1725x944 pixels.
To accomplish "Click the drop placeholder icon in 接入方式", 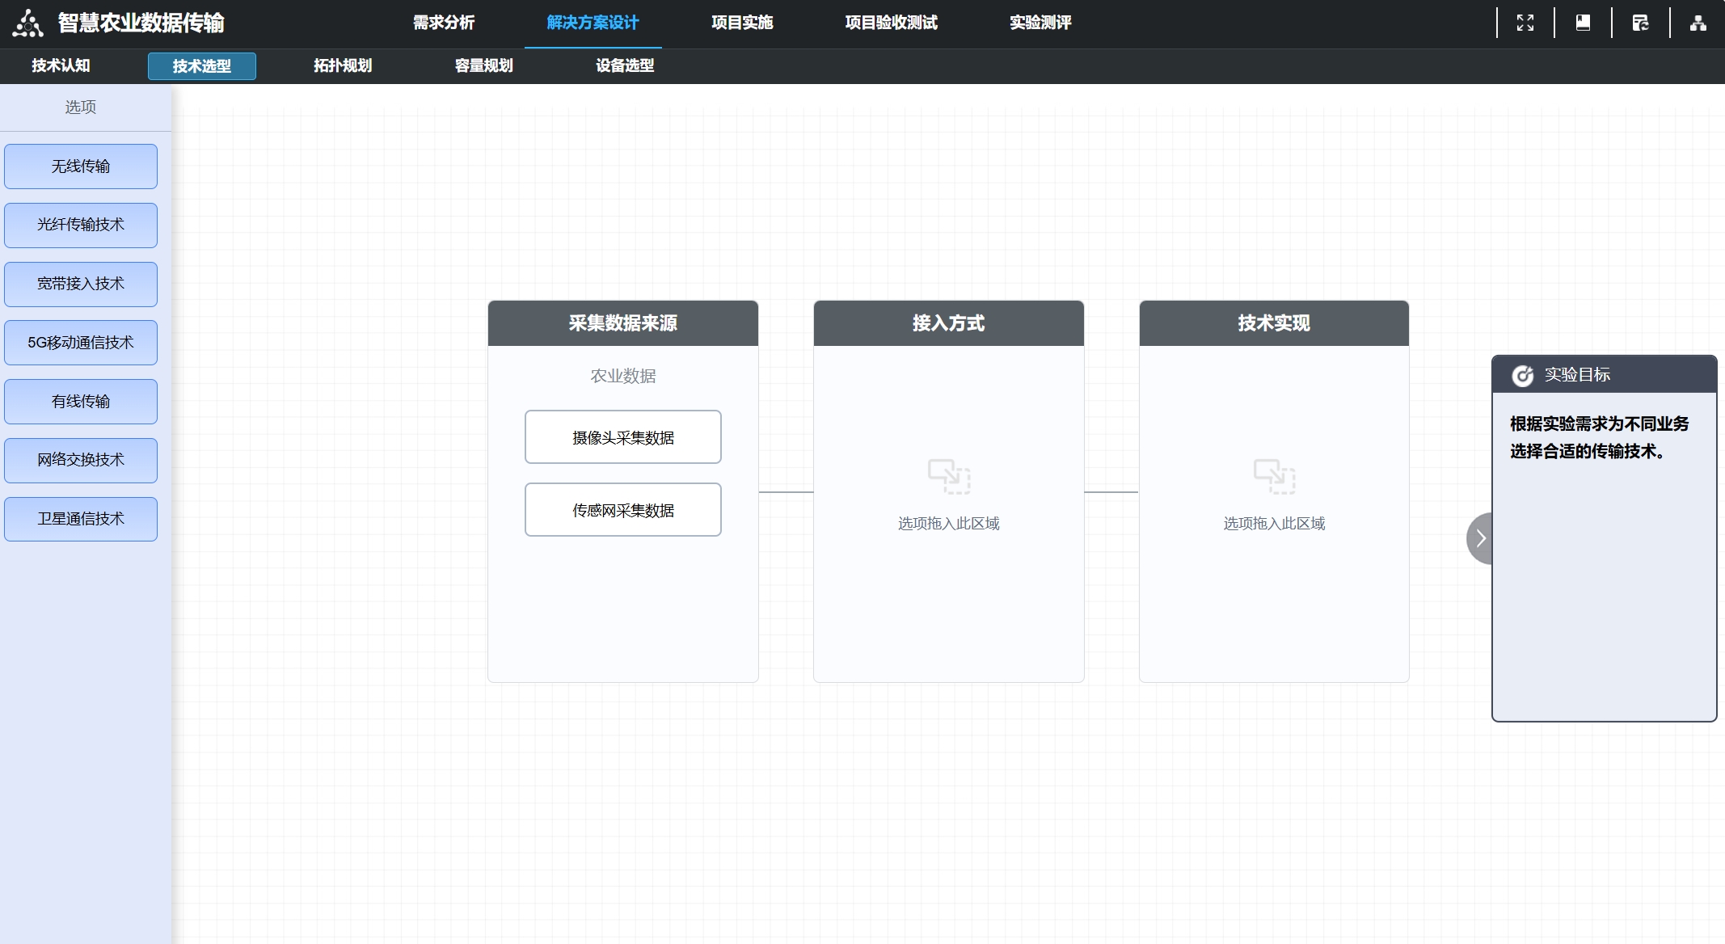I will [948, 477].
